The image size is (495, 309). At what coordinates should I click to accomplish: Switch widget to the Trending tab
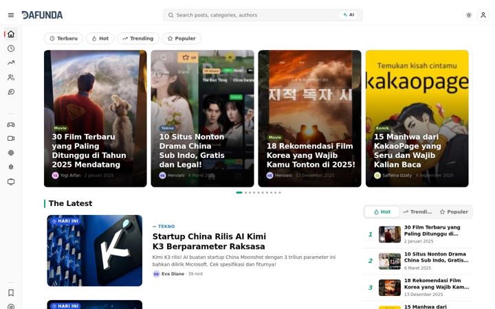click(x=417, y=212)
